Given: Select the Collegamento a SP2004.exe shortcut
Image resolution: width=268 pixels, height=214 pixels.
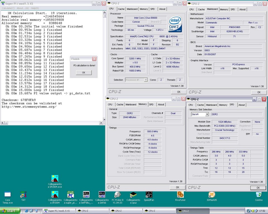Looking at the screenshot, I should 55,181.
